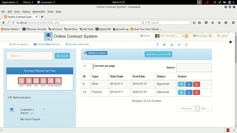The height and width of the screenshot is (133, 237).
Task: Click workspace switcher 1 in top panel
Action: pos(199,2)
